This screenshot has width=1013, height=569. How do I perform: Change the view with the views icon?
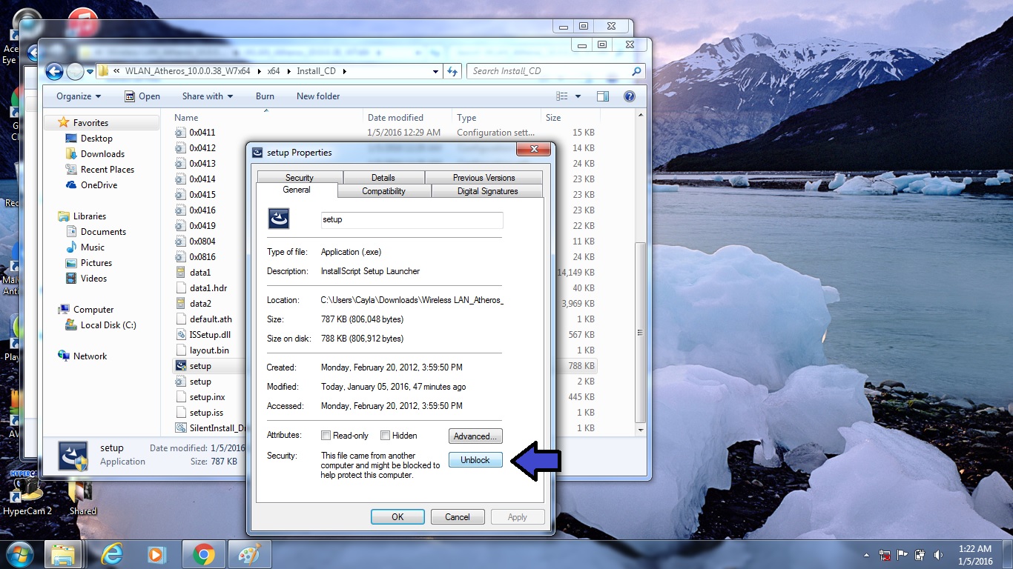(x=561, y=96)
